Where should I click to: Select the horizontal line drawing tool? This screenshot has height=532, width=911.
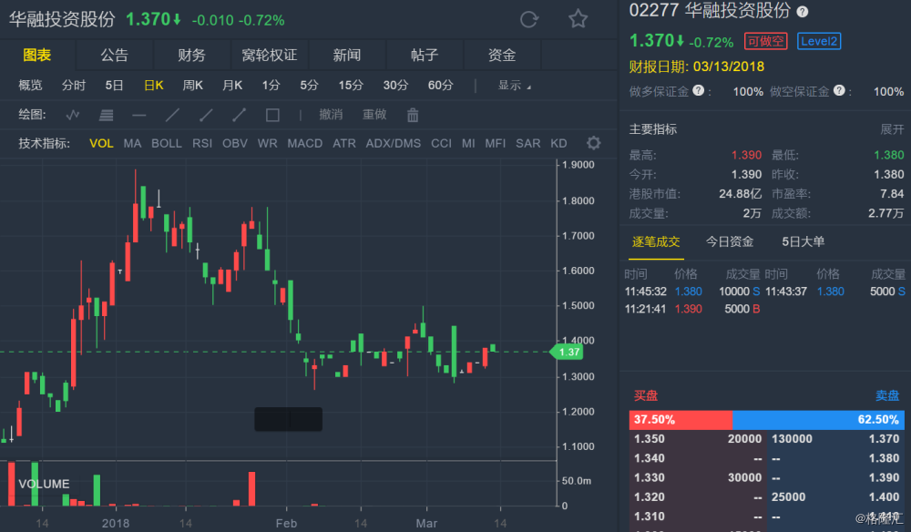[x=138, y=115]
